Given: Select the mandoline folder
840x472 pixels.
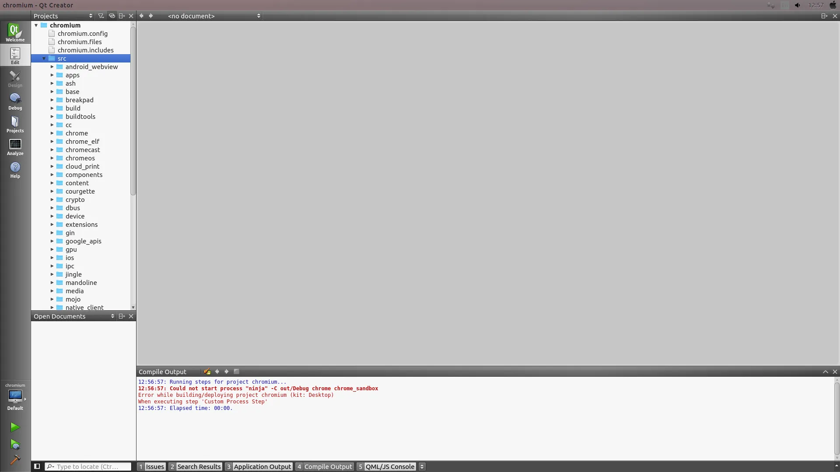Looking at the screenshot, I should (81, 283).
